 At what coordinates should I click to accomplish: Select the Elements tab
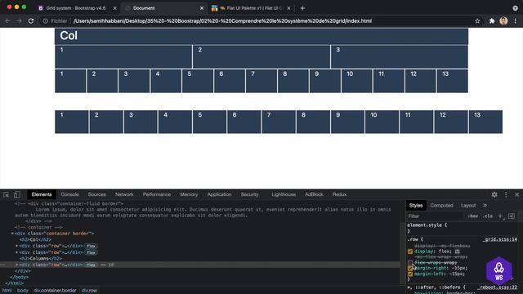click(42, 194)
